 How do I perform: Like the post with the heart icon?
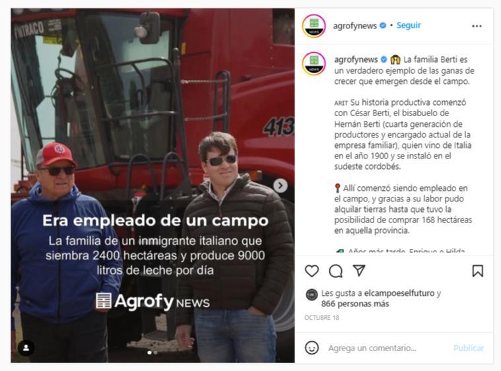(x=312, y=271)
